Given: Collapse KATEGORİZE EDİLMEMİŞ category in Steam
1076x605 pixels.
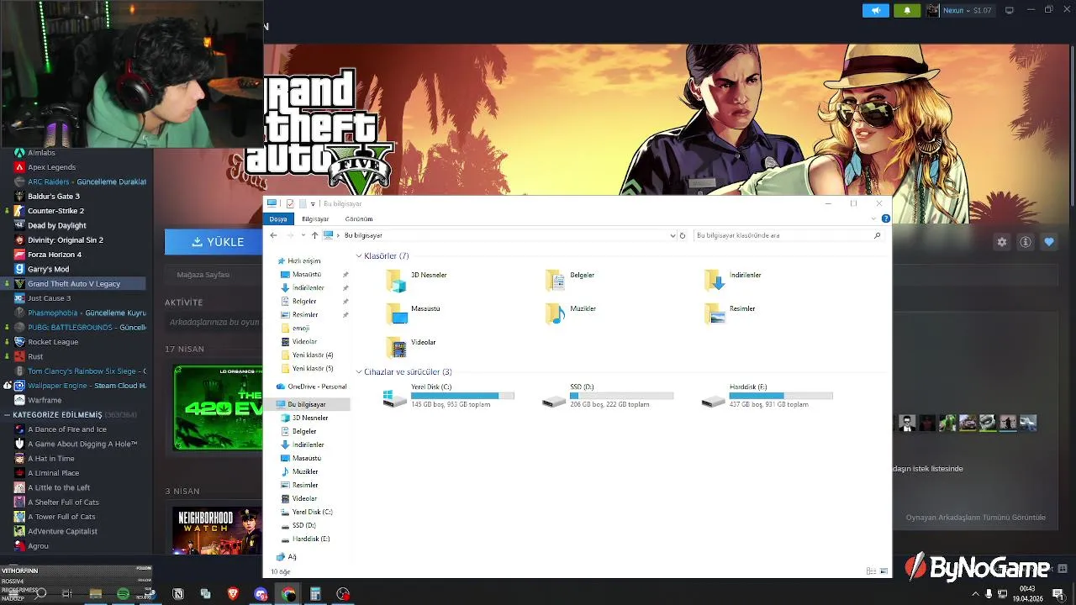Looking at the screenshot, I should [x=7, y=415].
